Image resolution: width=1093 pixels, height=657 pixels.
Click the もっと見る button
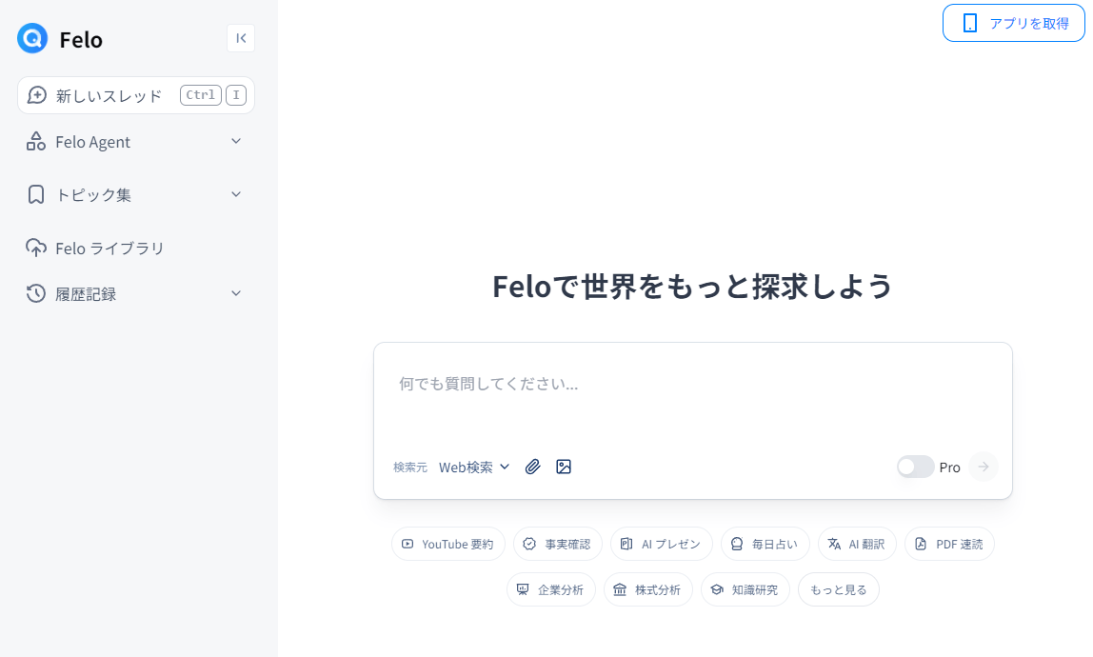point(839,589)
